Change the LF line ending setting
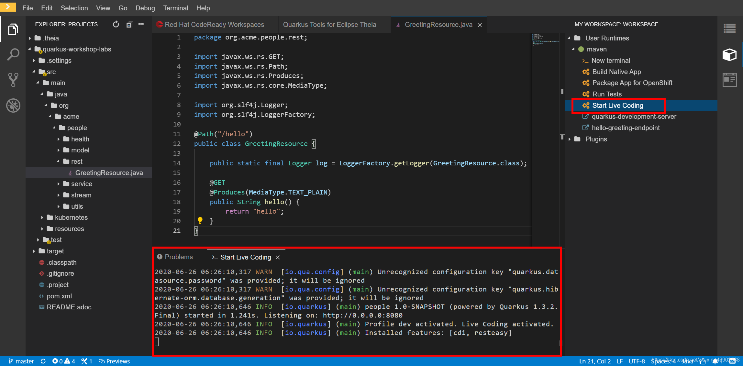 [x=620, y=361]
